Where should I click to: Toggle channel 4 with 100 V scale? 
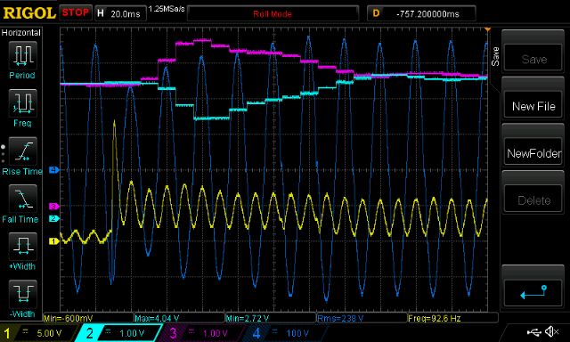coord(285,333)
